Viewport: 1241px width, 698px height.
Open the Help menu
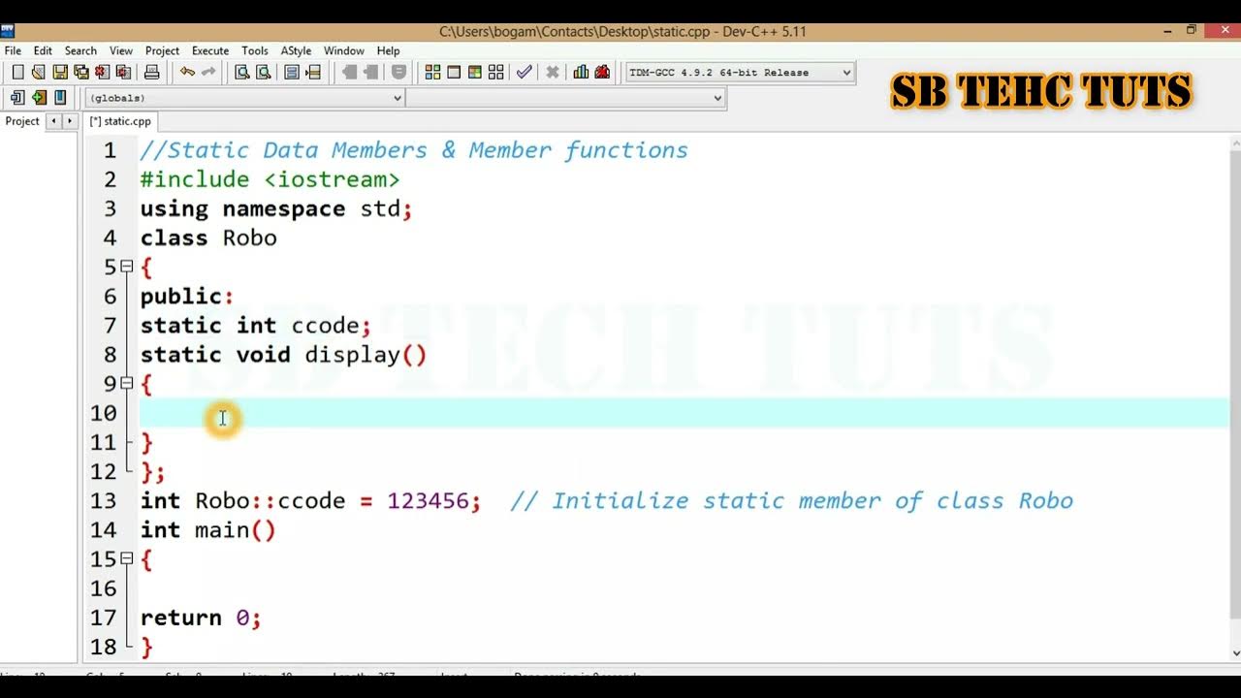tap(388, 50)
